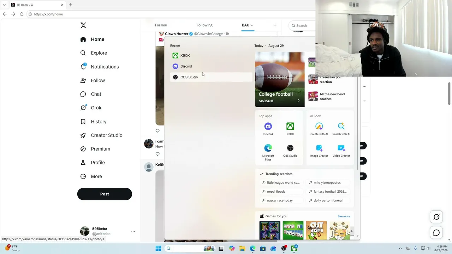Launch Microsoft Edge from Top apps

coord(268,152)
